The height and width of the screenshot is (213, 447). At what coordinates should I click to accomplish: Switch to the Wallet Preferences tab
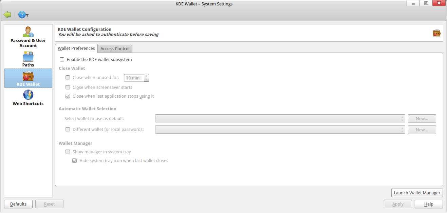[76, 49]
